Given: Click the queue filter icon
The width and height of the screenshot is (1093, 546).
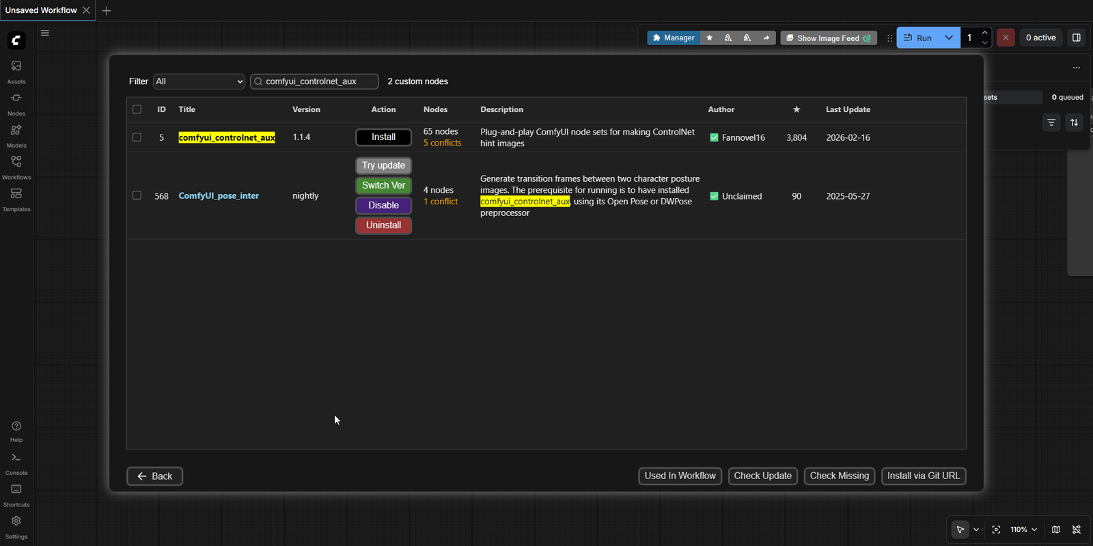Looking at the screenshot, I should tap(1051, 122).
